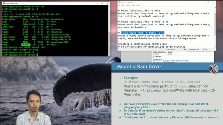Viewport: 223px width, 125px height.
Task: Click '/dev/sda2' row in df output
Action: [27, 27]
